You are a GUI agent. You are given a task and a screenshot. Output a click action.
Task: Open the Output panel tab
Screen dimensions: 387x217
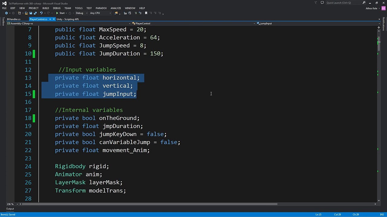pyautogui.click(x=10, y=209)
